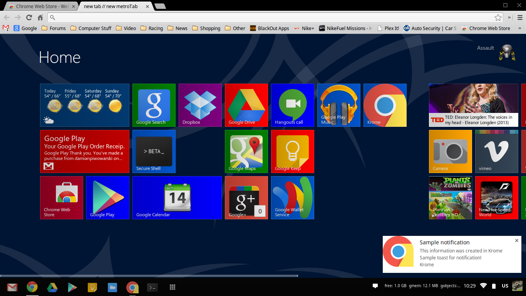This screenshot has height=296, width=526.
Task: Click the Assault user profile avatar
Action: (x=508, y=52)
